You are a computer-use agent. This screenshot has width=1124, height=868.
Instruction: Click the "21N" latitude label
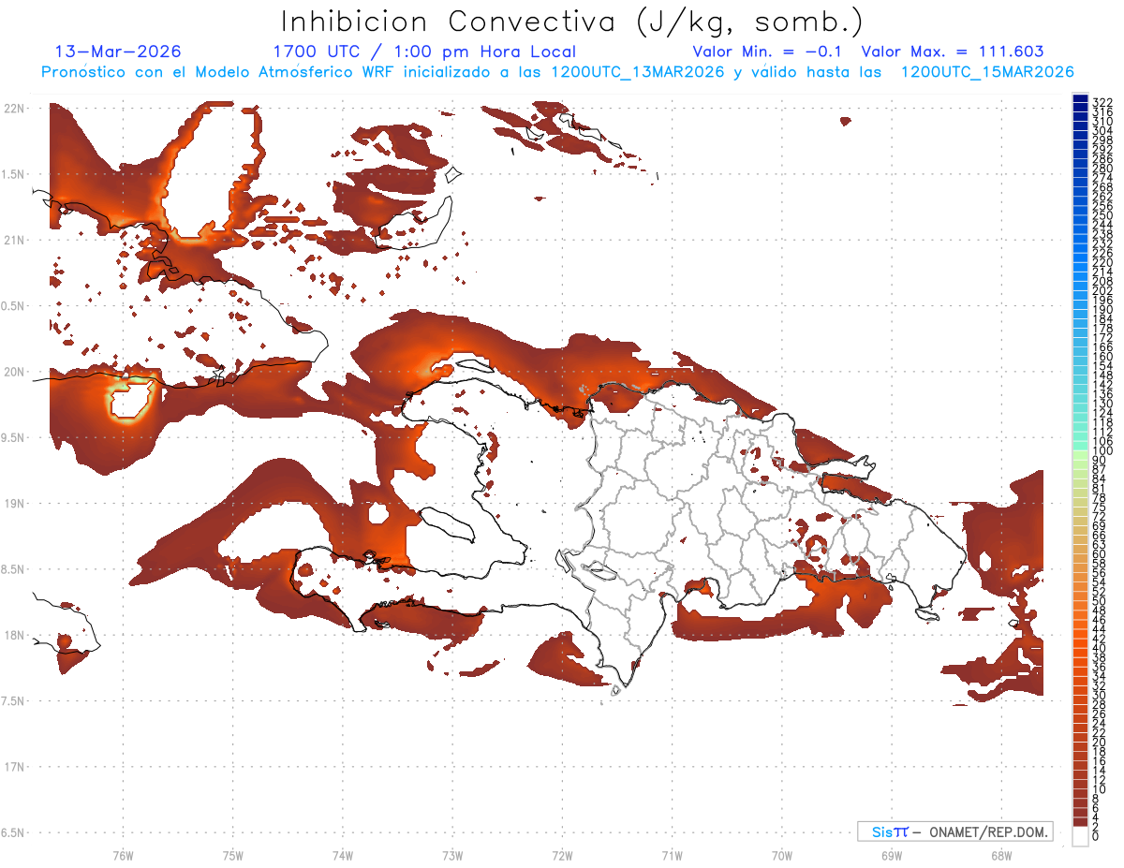click(x=14, y=241)
